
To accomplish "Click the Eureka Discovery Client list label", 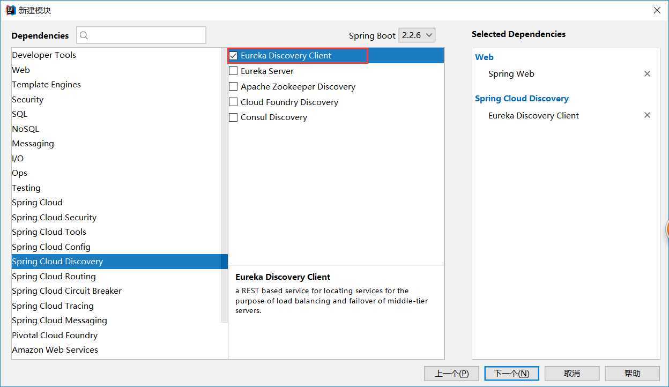I will (286, 55).
